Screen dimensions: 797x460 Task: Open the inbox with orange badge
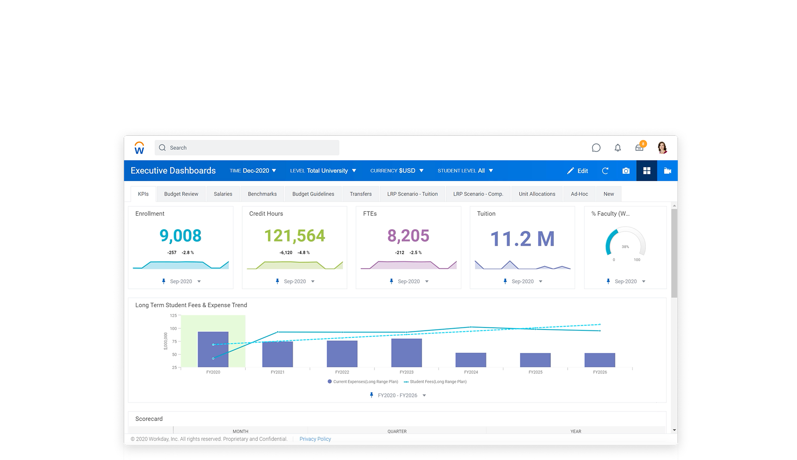639,148
